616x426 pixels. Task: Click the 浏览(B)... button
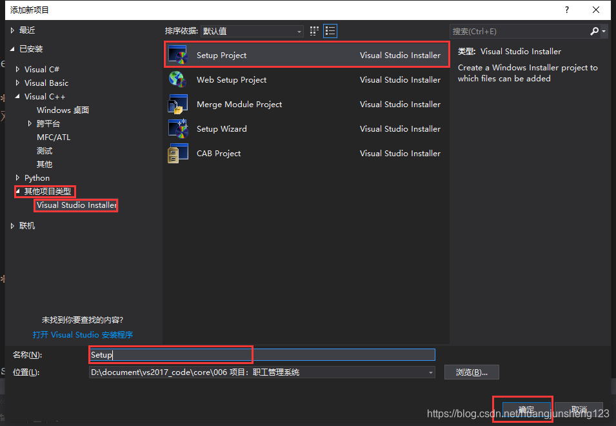472,372
